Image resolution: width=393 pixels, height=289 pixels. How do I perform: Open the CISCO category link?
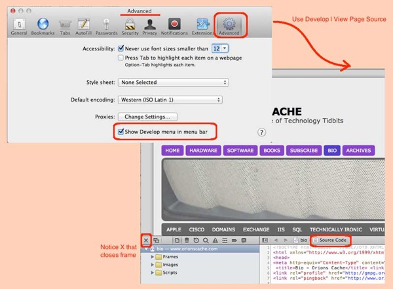click(196, 229)
